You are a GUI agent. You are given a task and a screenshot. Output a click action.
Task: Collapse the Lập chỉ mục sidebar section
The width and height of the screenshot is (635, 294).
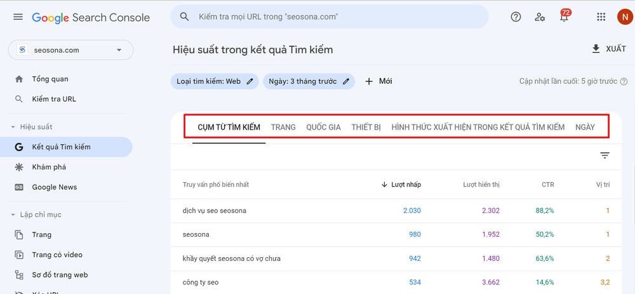pyautogui.click(x=13, y=215)
